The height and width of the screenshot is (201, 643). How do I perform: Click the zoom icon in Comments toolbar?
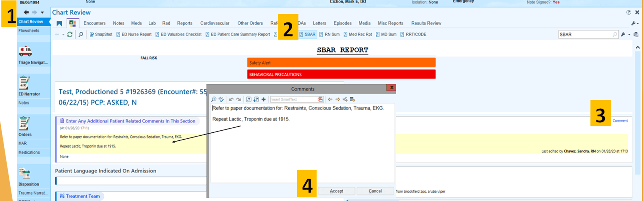coord(214,99)
